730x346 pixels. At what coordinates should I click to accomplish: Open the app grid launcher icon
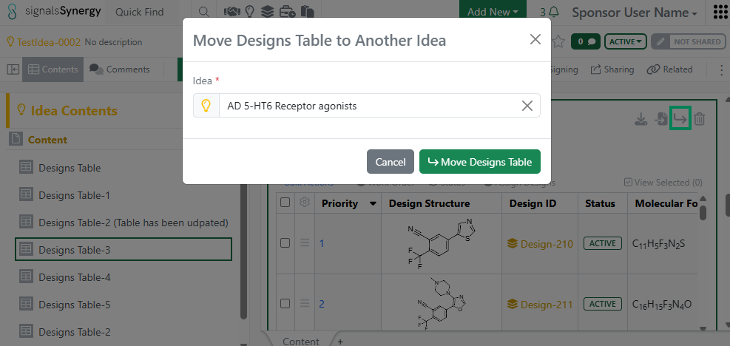720,13
